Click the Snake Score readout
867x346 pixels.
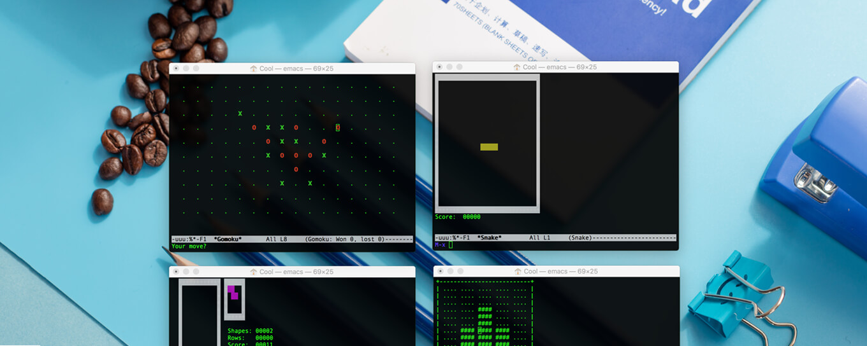click(457, 217)
